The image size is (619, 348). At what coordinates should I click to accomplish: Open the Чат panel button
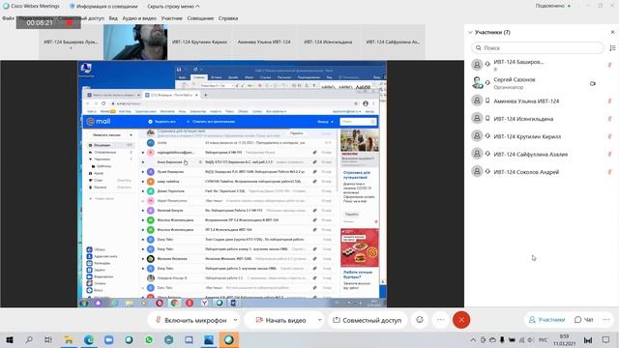click(584, 320)
